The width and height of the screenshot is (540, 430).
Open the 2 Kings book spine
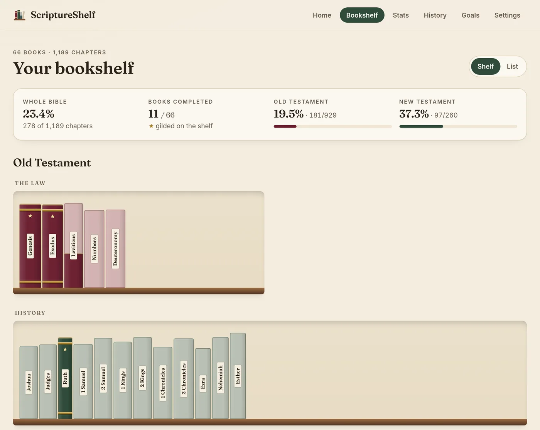[142, 378]
